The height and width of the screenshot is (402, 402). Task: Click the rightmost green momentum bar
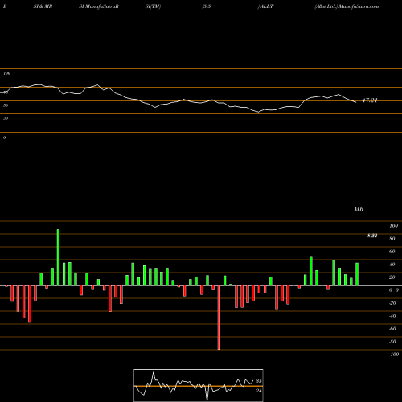(357, 274)
